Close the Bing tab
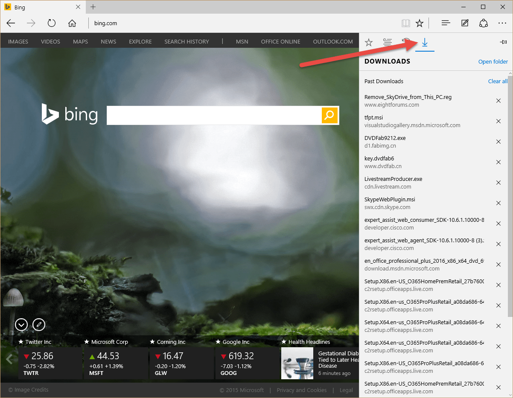 pyautogui.click(x=78, y=7)
